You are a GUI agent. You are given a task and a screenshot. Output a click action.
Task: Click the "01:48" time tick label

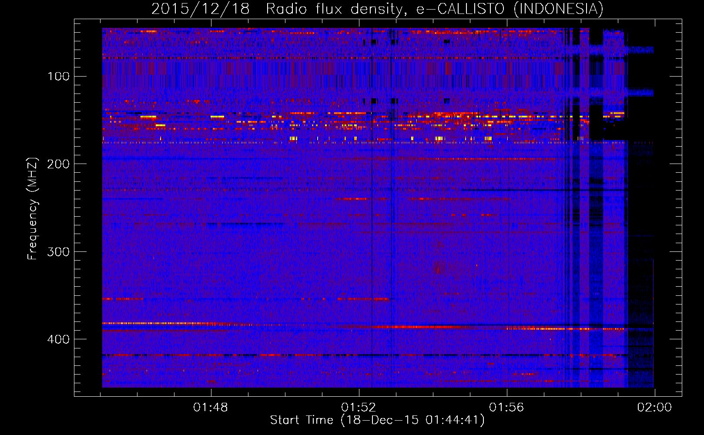pos(211,408)
